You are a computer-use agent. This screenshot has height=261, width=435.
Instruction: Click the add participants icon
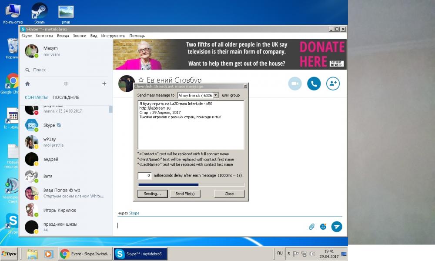[333, 84]
